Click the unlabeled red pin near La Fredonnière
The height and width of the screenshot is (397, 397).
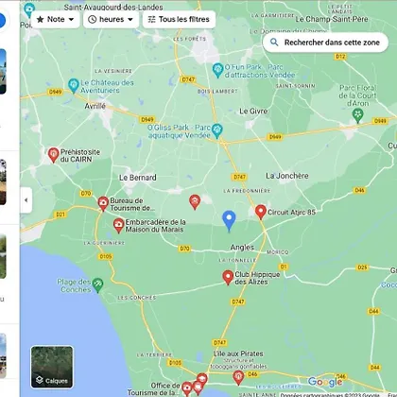tap(195, 201)
